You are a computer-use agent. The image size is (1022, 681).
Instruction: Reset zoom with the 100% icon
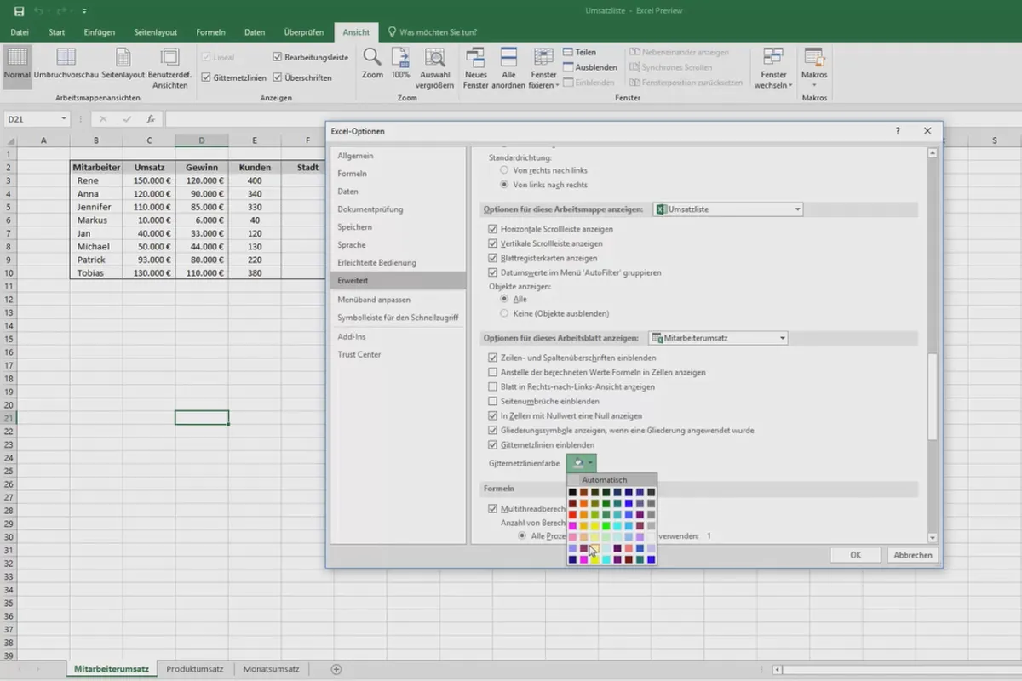pyautogui.click(x=400, y=57)
